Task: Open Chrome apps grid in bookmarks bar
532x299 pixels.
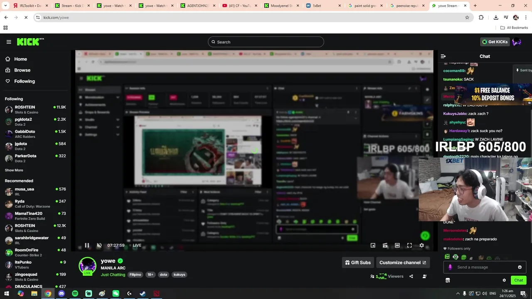Action: (5, 28)
